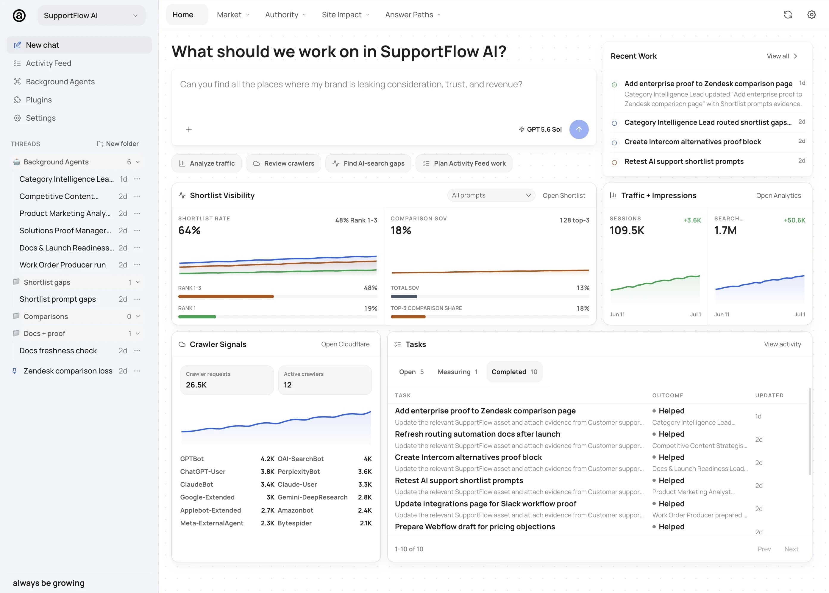Image resolution: width=829 pixels, height=593 pixels.
Task: Open more options for Competitive Content thread
Action: pyautogui.click(x=137, y=196)
